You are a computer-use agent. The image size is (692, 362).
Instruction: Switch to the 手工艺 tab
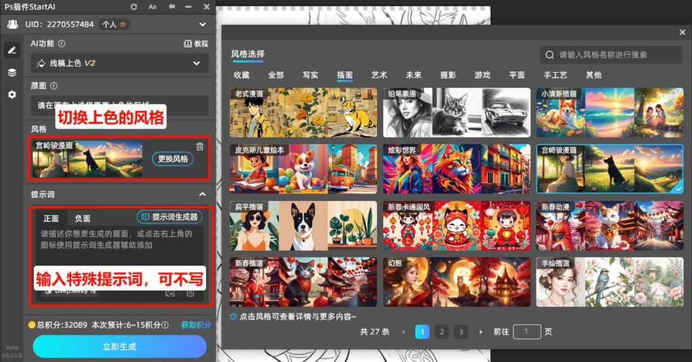(x=555, y=75)
